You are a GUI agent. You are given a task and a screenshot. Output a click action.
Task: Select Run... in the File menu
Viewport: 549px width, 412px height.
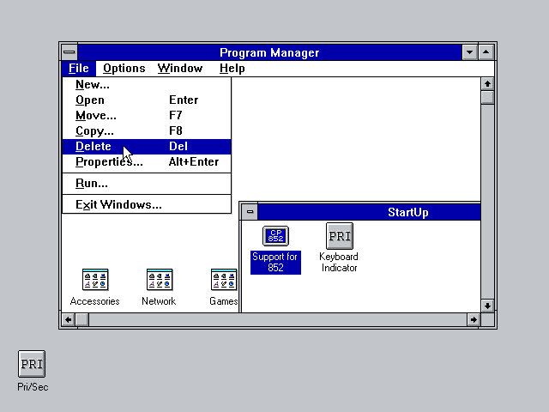coord(147,184)
